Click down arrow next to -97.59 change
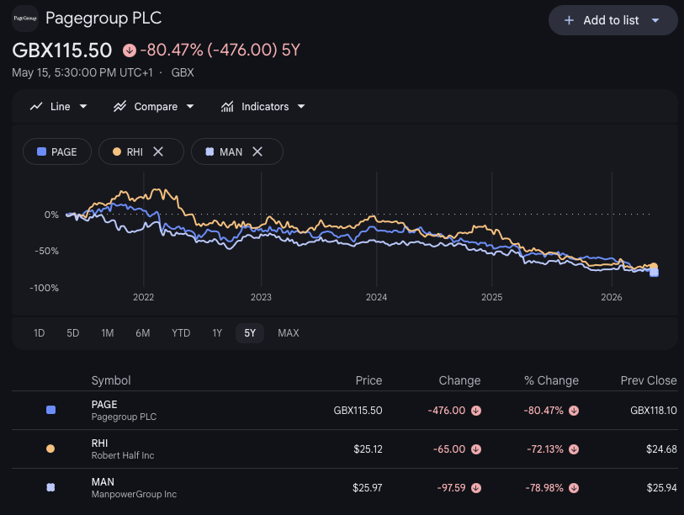Image resolution: width=684 pixels, height=515 pixels. [x=476, y=488]
